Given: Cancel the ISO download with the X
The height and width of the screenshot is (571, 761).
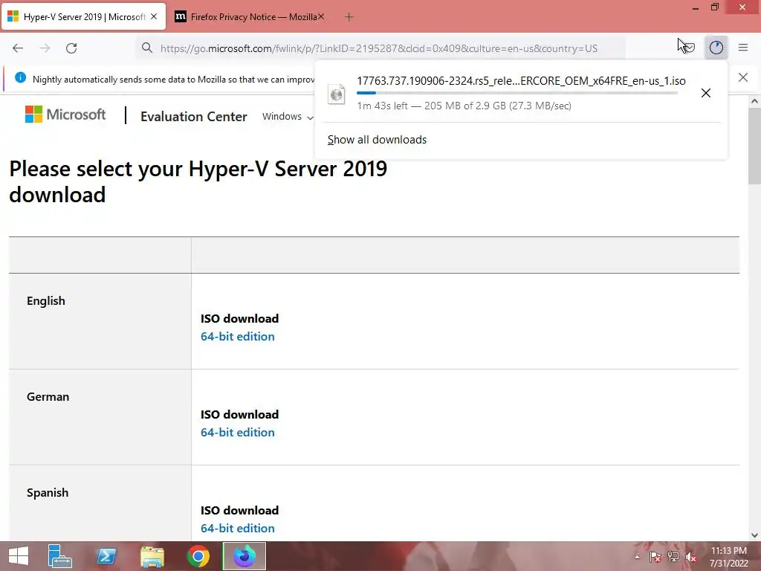Looking at the screenshot, I should click(706, 93).
